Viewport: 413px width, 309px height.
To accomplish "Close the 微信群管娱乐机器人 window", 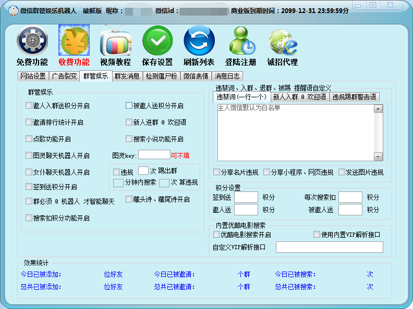I will pos(391,5).
